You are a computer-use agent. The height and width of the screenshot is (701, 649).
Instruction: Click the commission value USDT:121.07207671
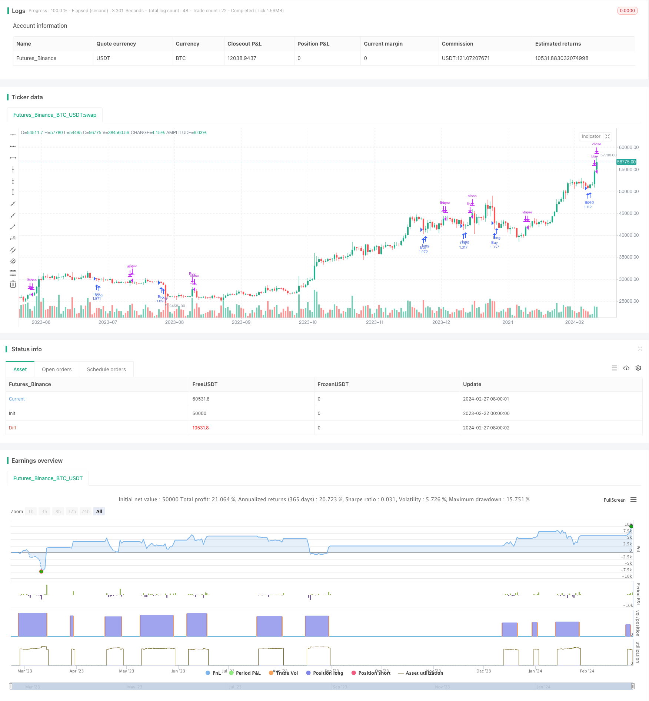[466, 58]
